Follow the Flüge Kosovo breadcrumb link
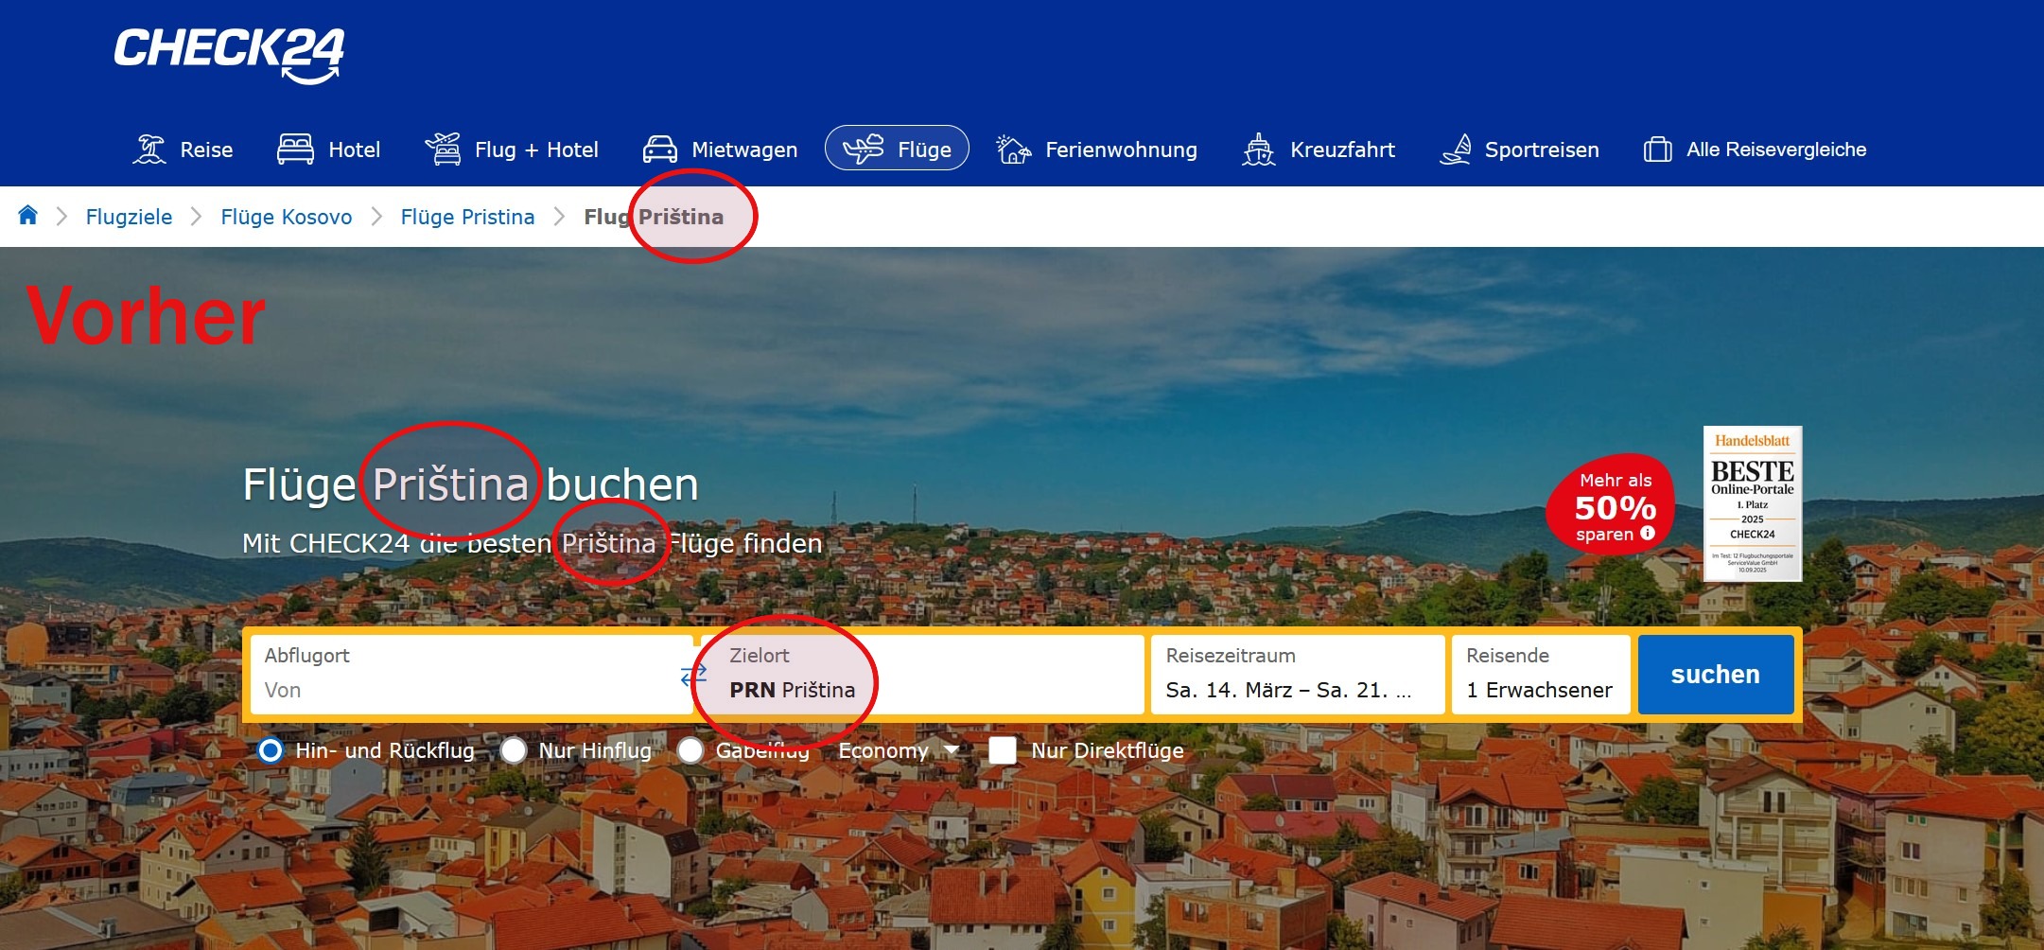2044x950 pixels. coord(286,217)
